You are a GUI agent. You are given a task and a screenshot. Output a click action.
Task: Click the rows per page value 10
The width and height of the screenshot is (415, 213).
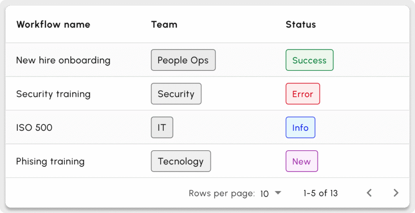(265, 194)
